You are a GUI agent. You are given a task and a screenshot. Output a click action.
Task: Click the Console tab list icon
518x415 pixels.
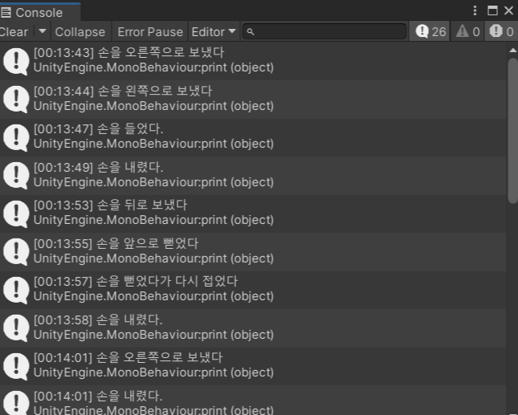(6, 13)
